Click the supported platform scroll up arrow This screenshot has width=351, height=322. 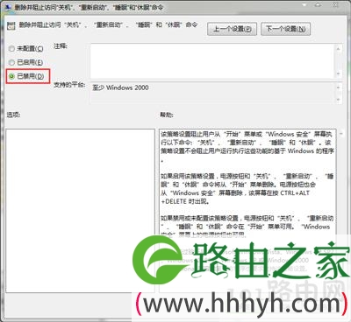pyautogui.click(x=339, y=87)
